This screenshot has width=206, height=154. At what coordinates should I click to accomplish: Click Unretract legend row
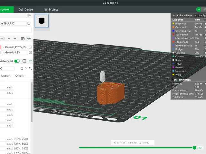189,71
